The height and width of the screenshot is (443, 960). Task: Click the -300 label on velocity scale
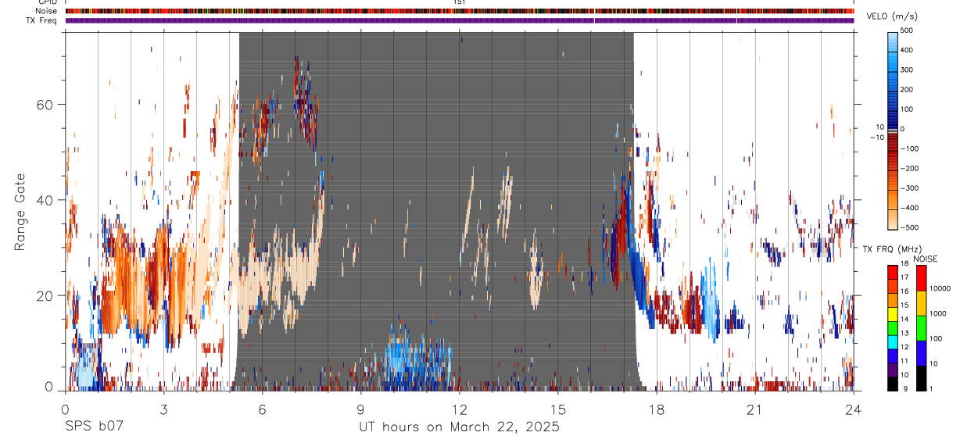click(x=910, y=188)
